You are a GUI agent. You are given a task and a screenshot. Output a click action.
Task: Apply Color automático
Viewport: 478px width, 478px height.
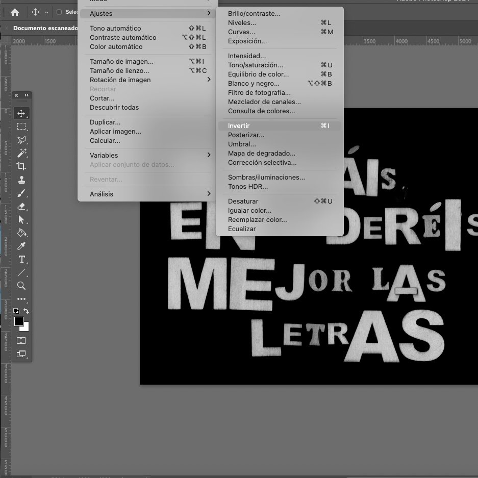click(148, 46)
